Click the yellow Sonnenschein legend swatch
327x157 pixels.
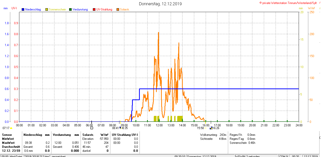(x=47, y=9)
